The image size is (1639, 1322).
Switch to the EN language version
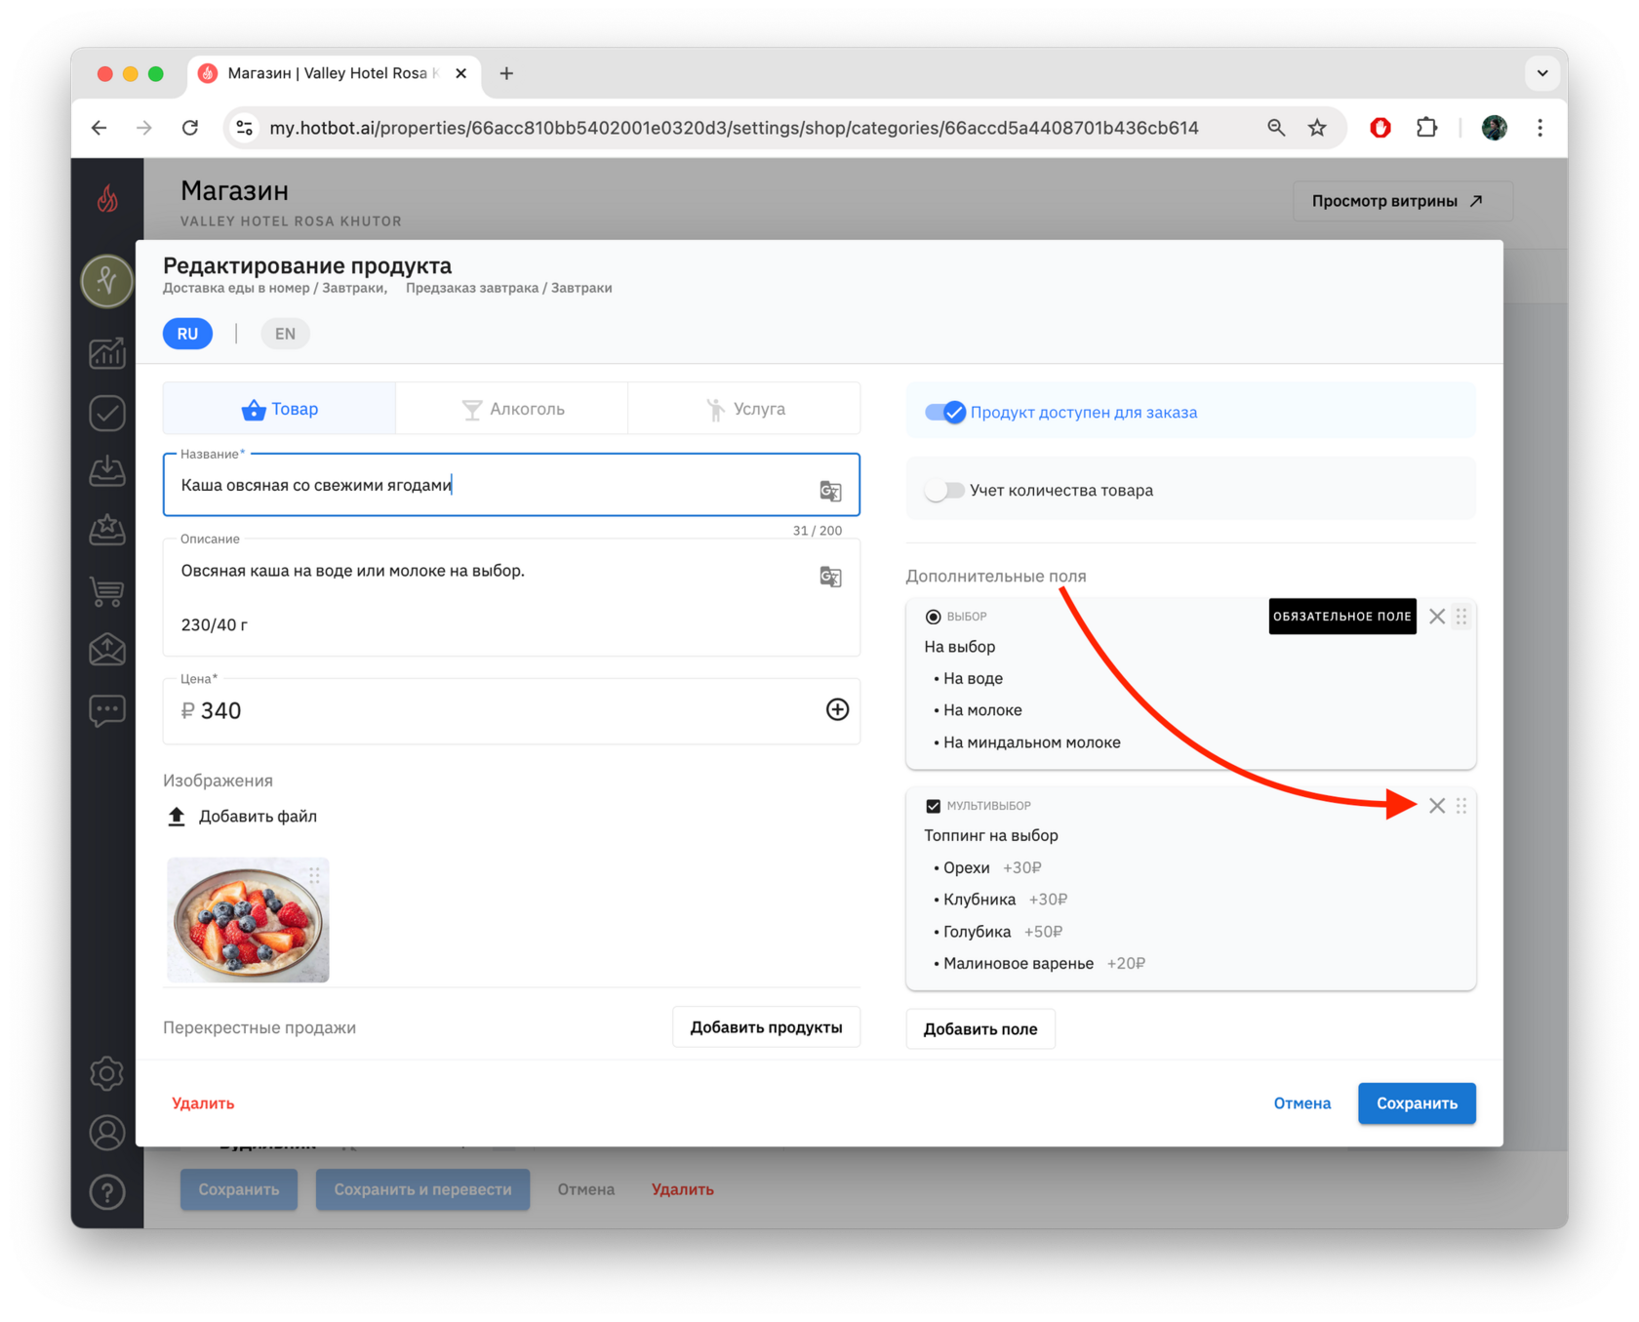click(285, 334)
